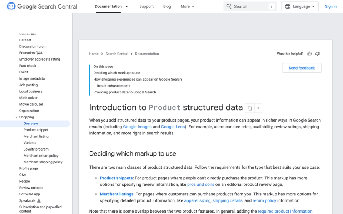This screenshot has height=214, width=343.
Task: Open the Documentation tab
Action: 108,6
